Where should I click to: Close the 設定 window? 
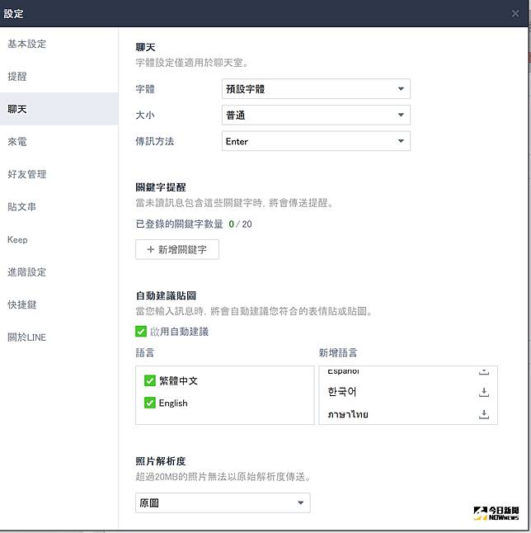coord(515,13)
